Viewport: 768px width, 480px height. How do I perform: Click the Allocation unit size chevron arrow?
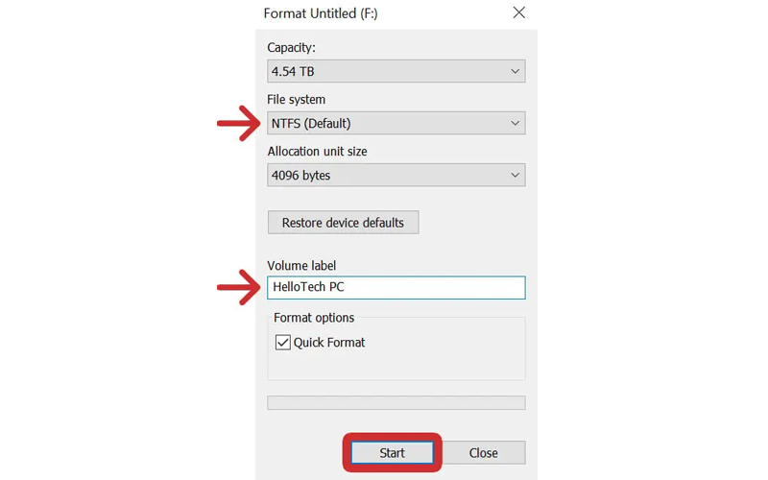point(515,176)
